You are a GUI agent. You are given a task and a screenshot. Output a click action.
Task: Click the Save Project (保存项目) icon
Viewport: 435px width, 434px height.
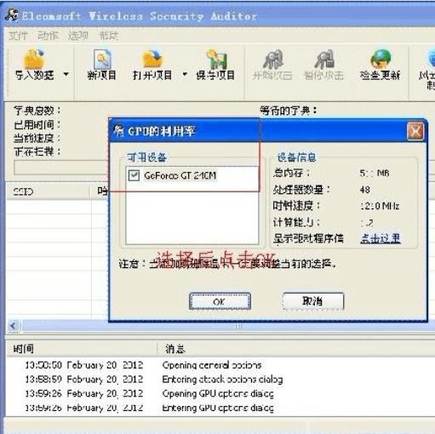tap(216, 59)
